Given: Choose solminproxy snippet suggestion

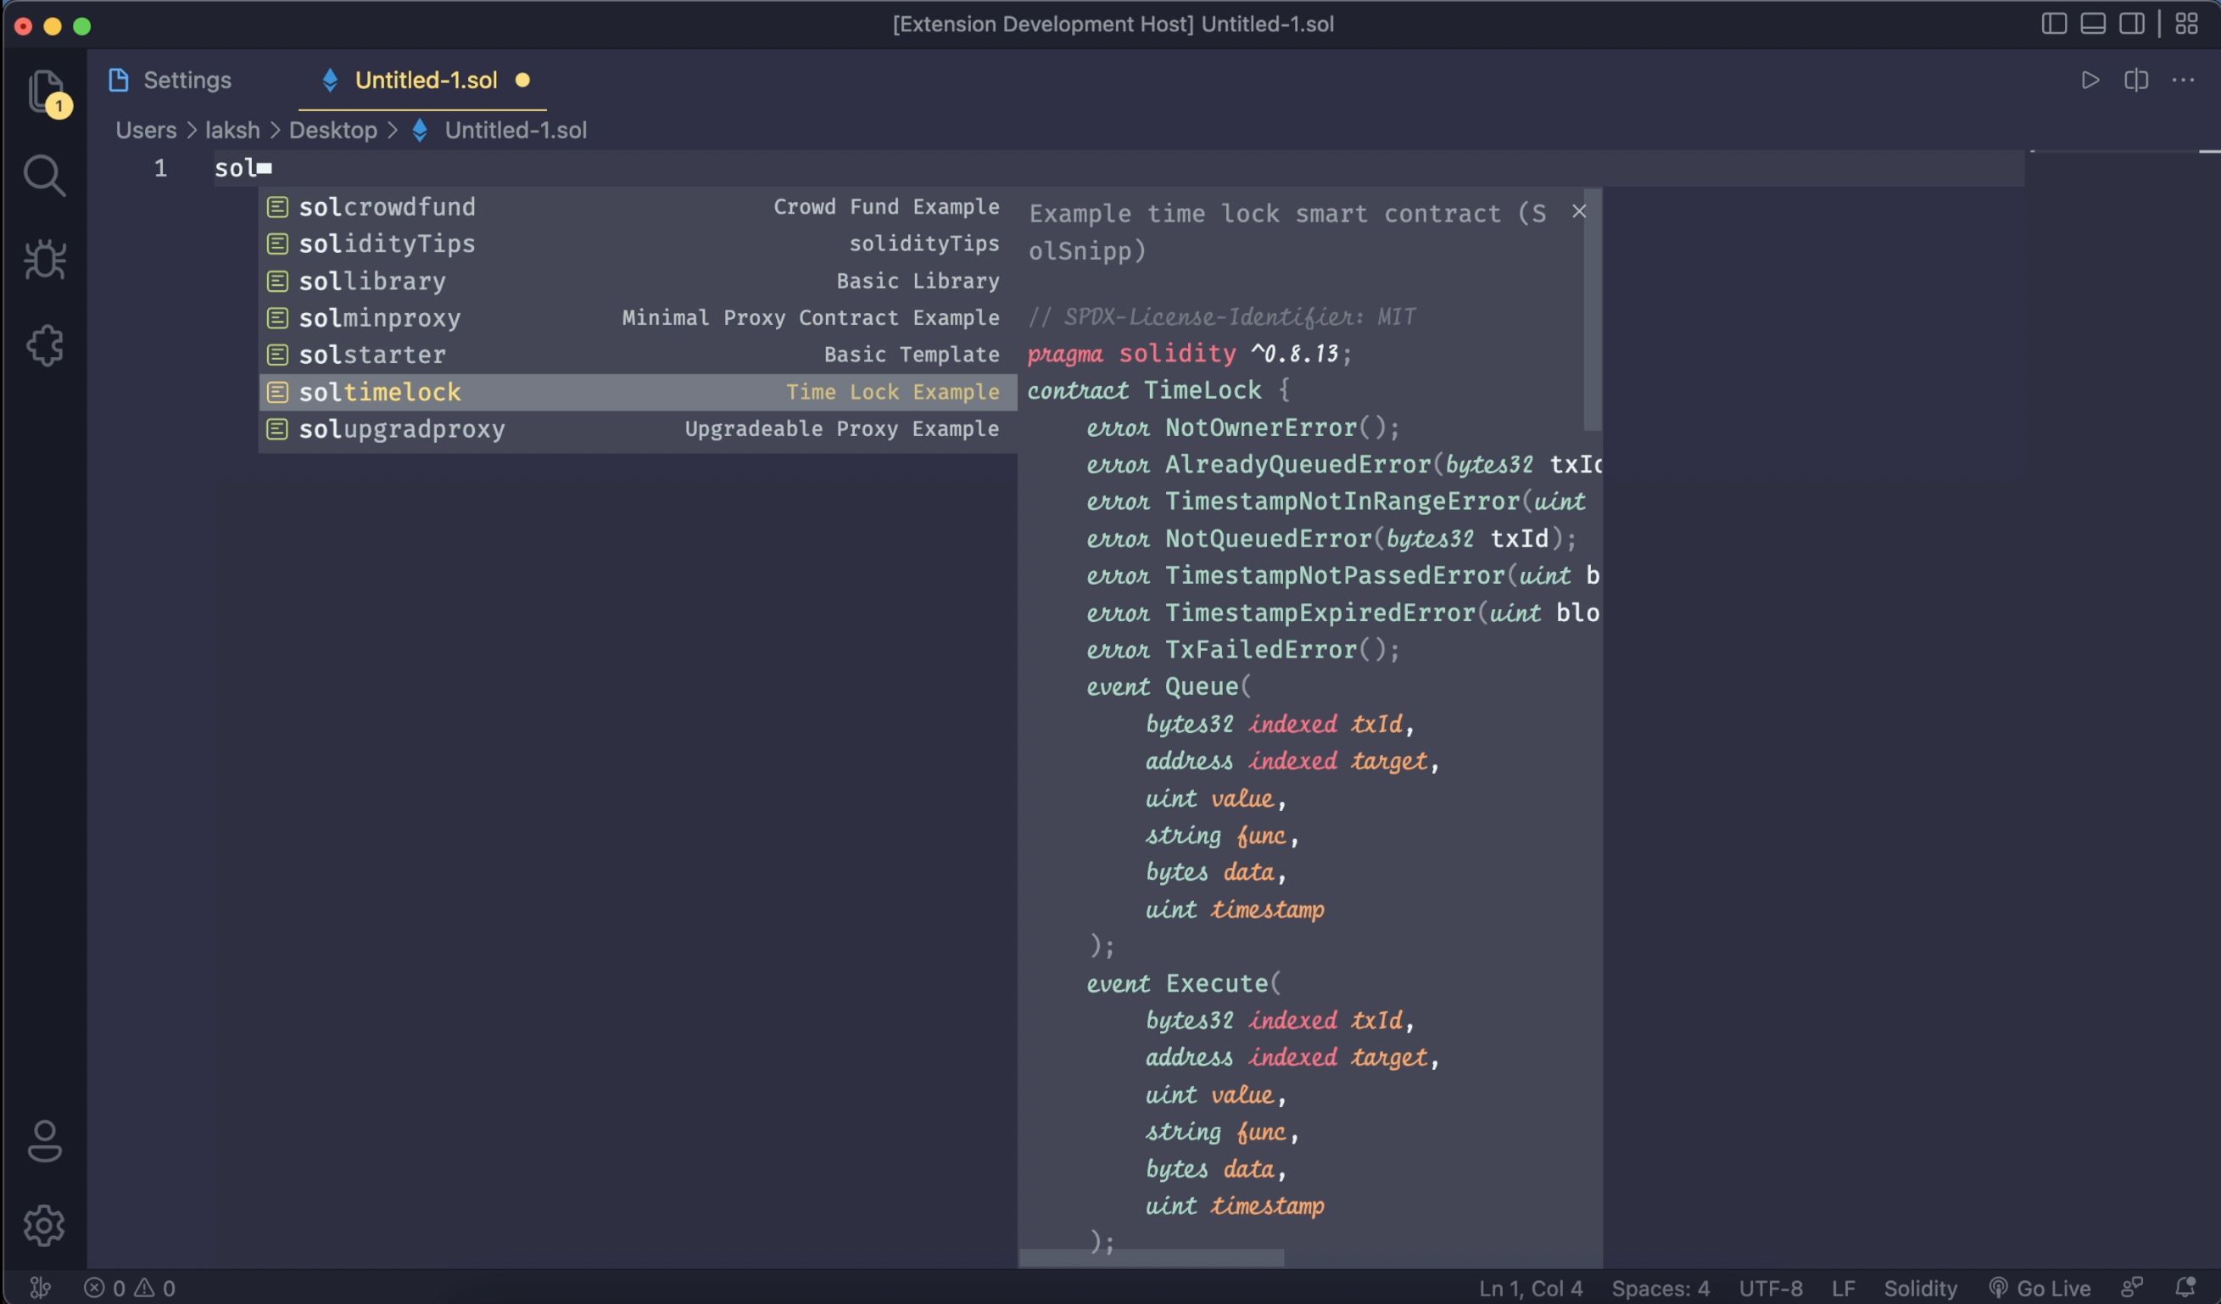Looking at the screenshot, I should [x=638, y=317].
